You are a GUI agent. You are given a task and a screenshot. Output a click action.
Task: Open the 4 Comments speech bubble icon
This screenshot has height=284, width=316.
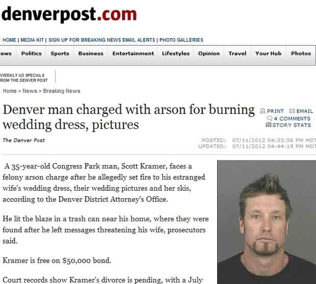[x=269, y=118]
